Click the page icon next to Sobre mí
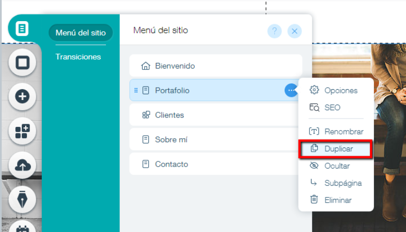406x232 pixels. (146, 140)
